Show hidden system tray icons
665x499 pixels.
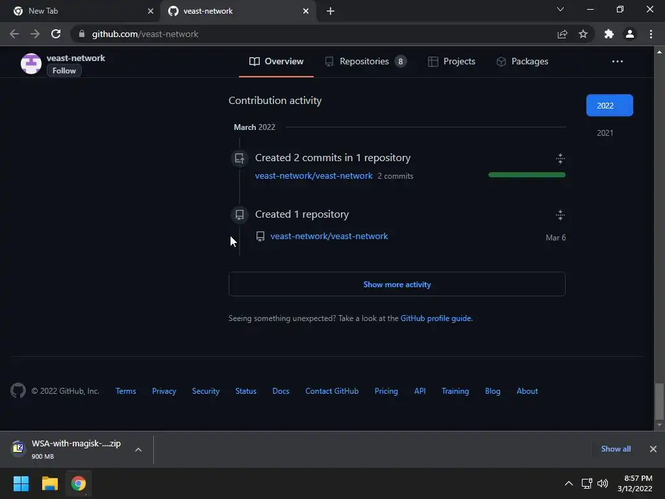coord(569,483)
